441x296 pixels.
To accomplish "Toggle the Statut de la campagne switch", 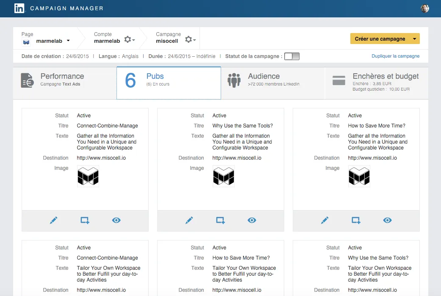I will coord(291,56).
